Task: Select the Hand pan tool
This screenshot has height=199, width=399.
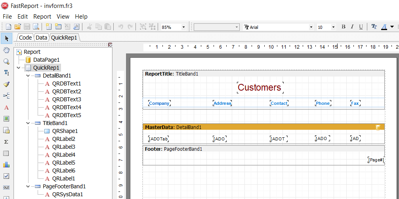Action: click(6, 50)
